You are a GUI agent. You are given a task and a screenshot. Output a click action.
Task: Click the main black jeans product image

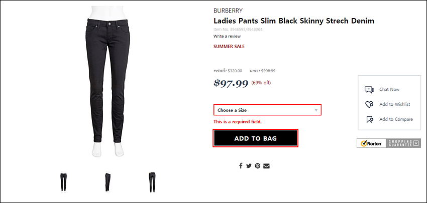pyautogui.click(x=108, y=82)
